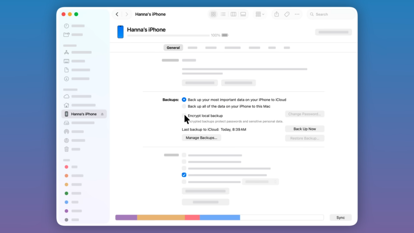The height and width of the screenshot is (233, 414).
Task: Click the orange storage bar segment
Action: (x=161, y=217)
